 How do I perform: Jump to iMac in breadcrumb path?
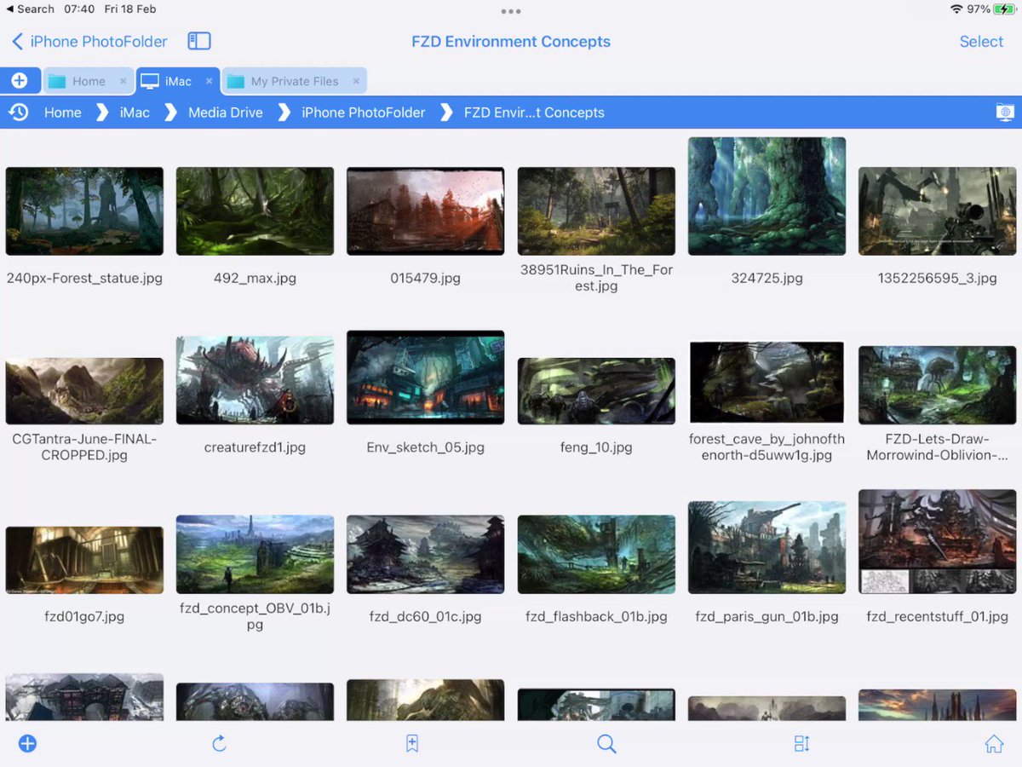coord(135,112)
